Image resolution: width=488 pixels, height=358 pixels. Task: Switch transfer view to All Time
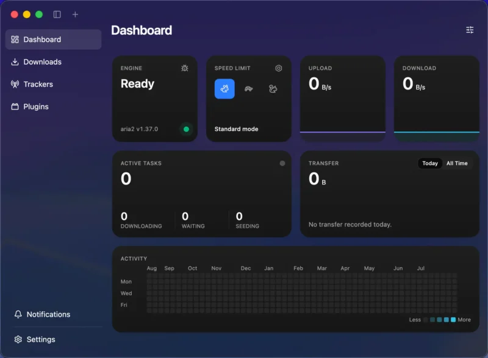pyautogui.click(x=457, y=163)
